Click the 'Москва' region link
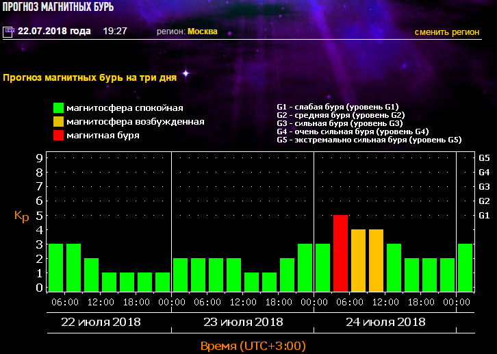This screenshot has height=354, width=497. point(202,31)
